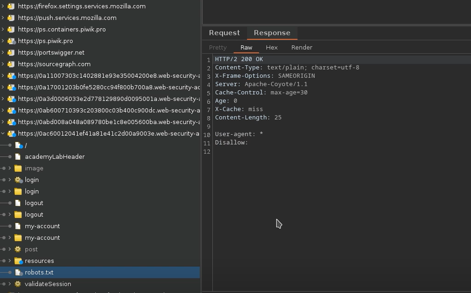Select robots.txt in the site tree
The height and width of the screenshot is (293, 471).
[39, 272]
